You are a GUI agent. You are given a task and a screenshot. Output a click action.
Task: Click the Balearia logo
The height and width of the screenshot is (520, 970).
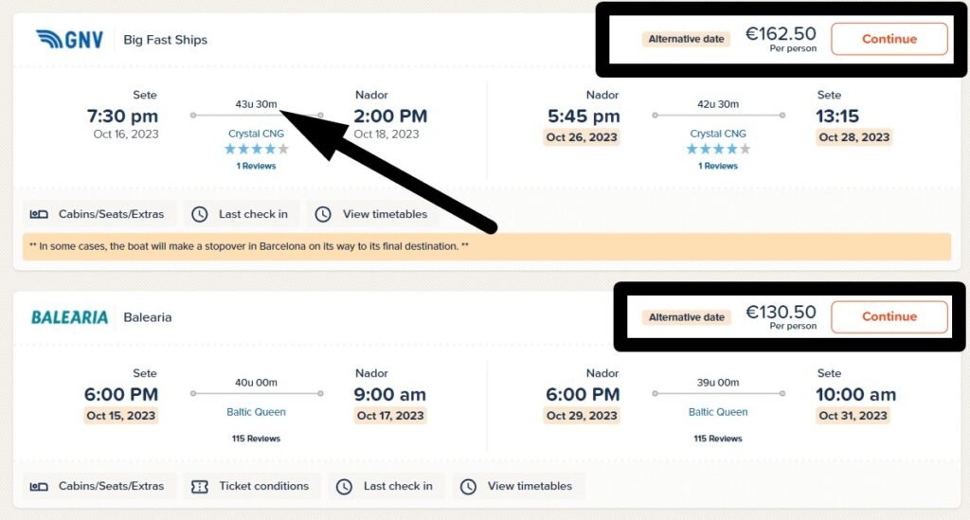coord(69,317)
